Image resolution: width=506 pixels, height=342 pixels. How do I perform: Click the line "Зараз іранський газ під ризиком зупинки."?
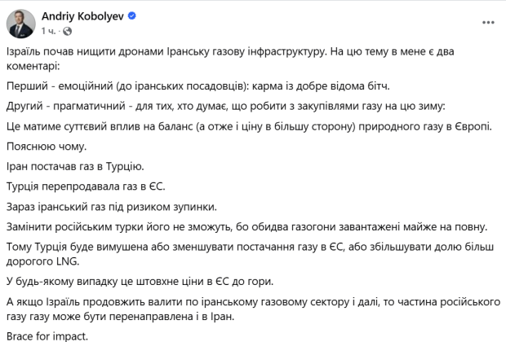click(112, 207)
